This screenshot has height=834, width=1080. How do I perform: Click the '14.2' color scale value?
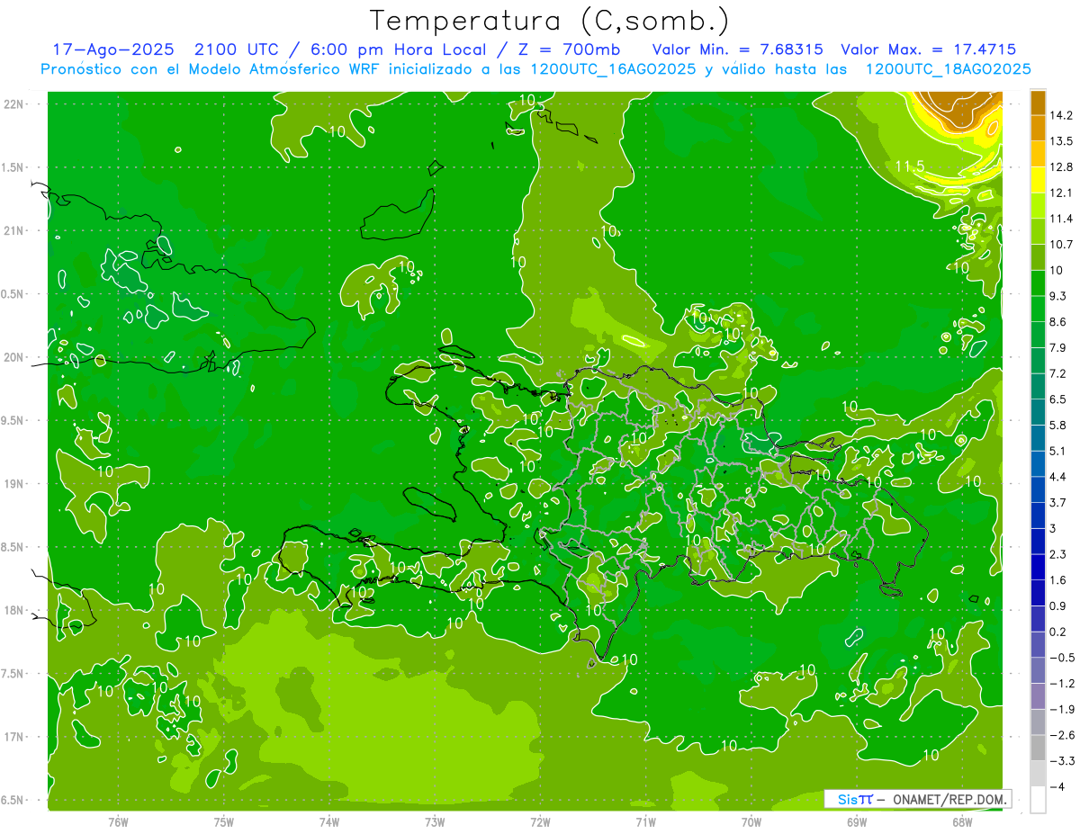click(1062, 115)
